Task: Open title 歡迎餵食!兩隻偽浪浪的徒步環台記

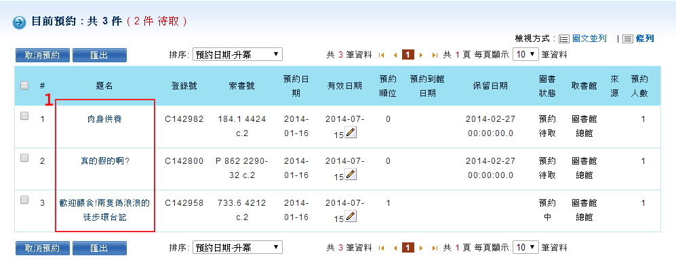Action: [x=104, y=210]
